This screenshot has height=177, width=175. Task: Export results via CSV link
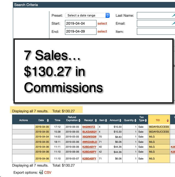pos(48,172)
